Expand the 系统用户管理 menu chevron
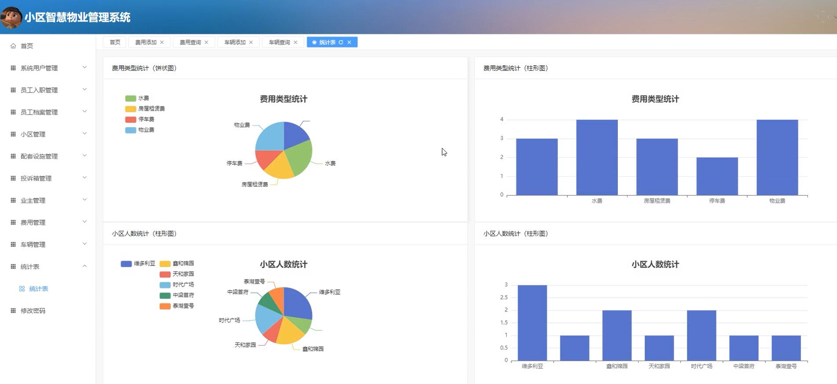The width and height of the screenshot is (837, 384). pyautogui.click(x=84, y=67)
